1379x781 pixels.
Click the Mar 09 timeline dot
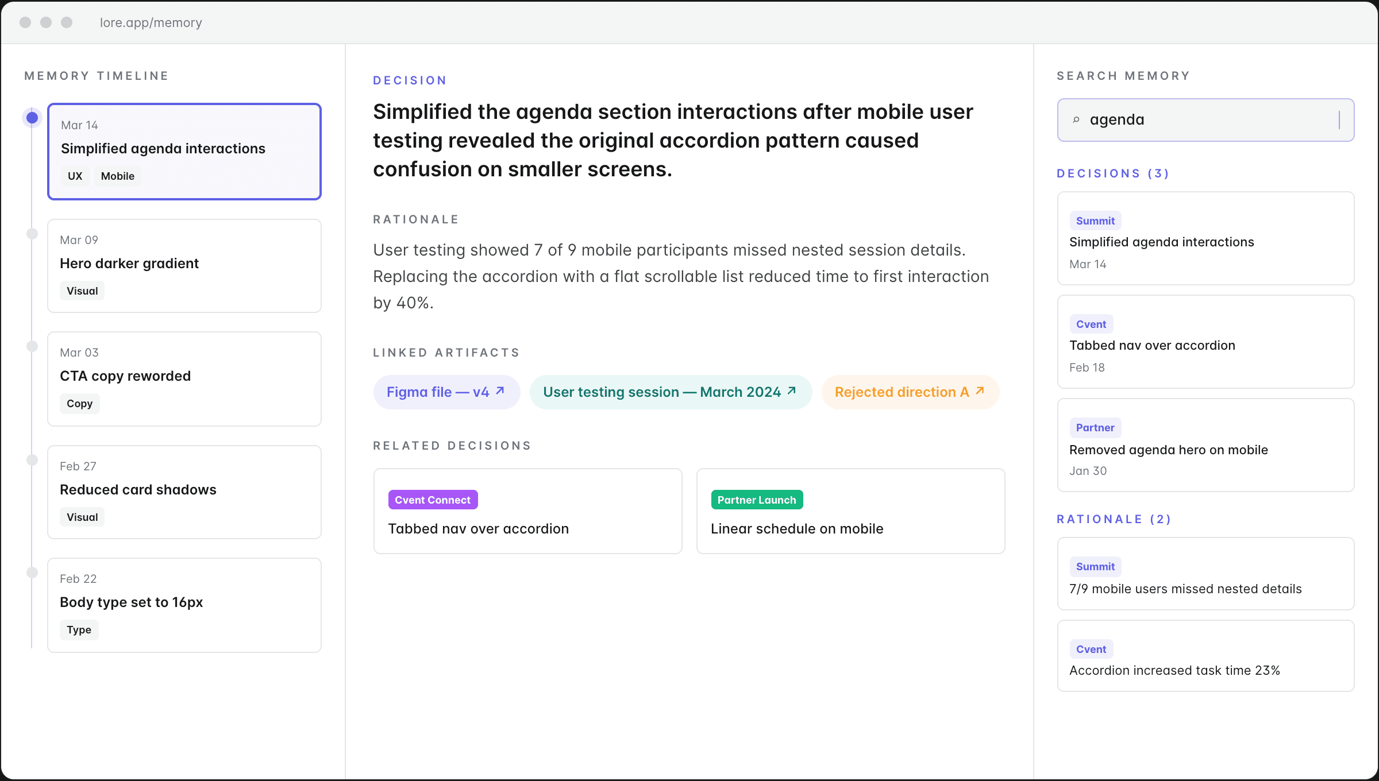coord(32,234)
